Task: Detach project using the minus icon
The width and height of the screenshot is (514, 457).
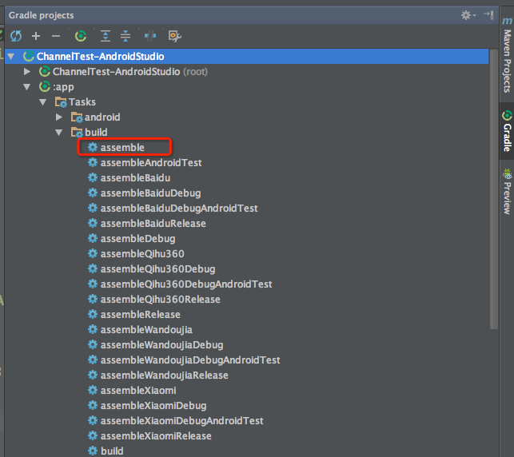Action: (56, 36)
